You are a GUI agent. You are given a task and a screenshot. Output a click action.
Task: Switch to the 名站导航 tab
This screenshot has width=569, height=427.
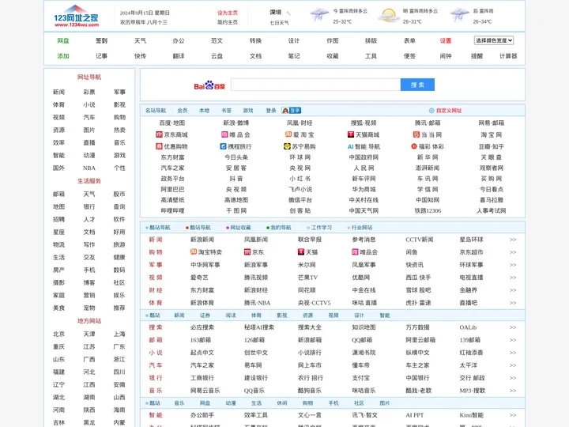(156, 111)
